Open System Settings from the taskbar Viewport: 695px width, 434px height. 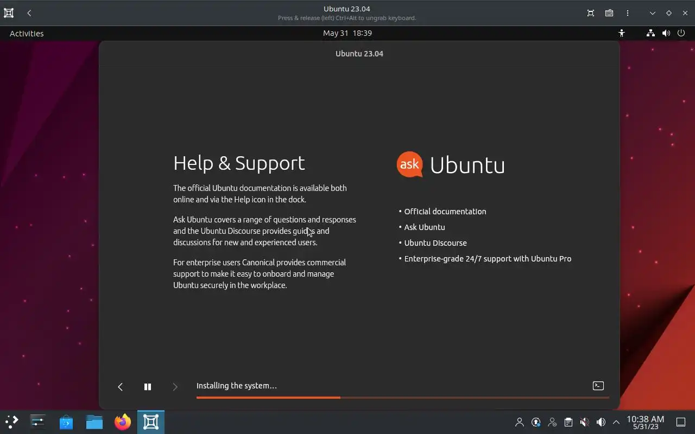point(38,422)
